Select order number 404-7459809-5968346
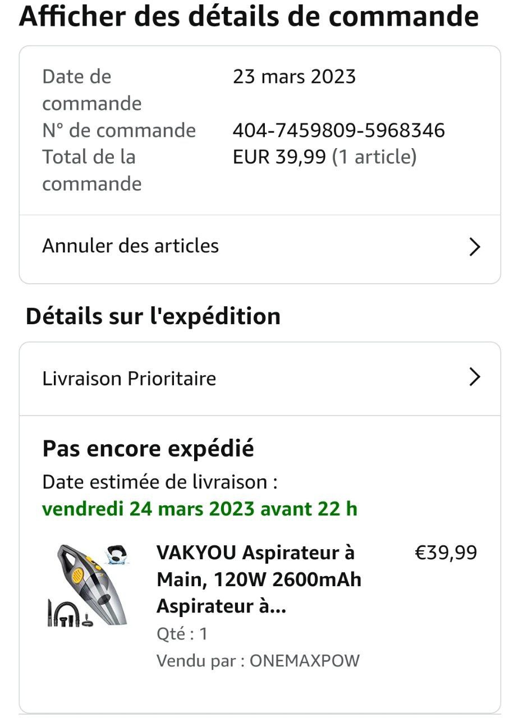Screen dimensions: 519x718 tap(339, 131)
